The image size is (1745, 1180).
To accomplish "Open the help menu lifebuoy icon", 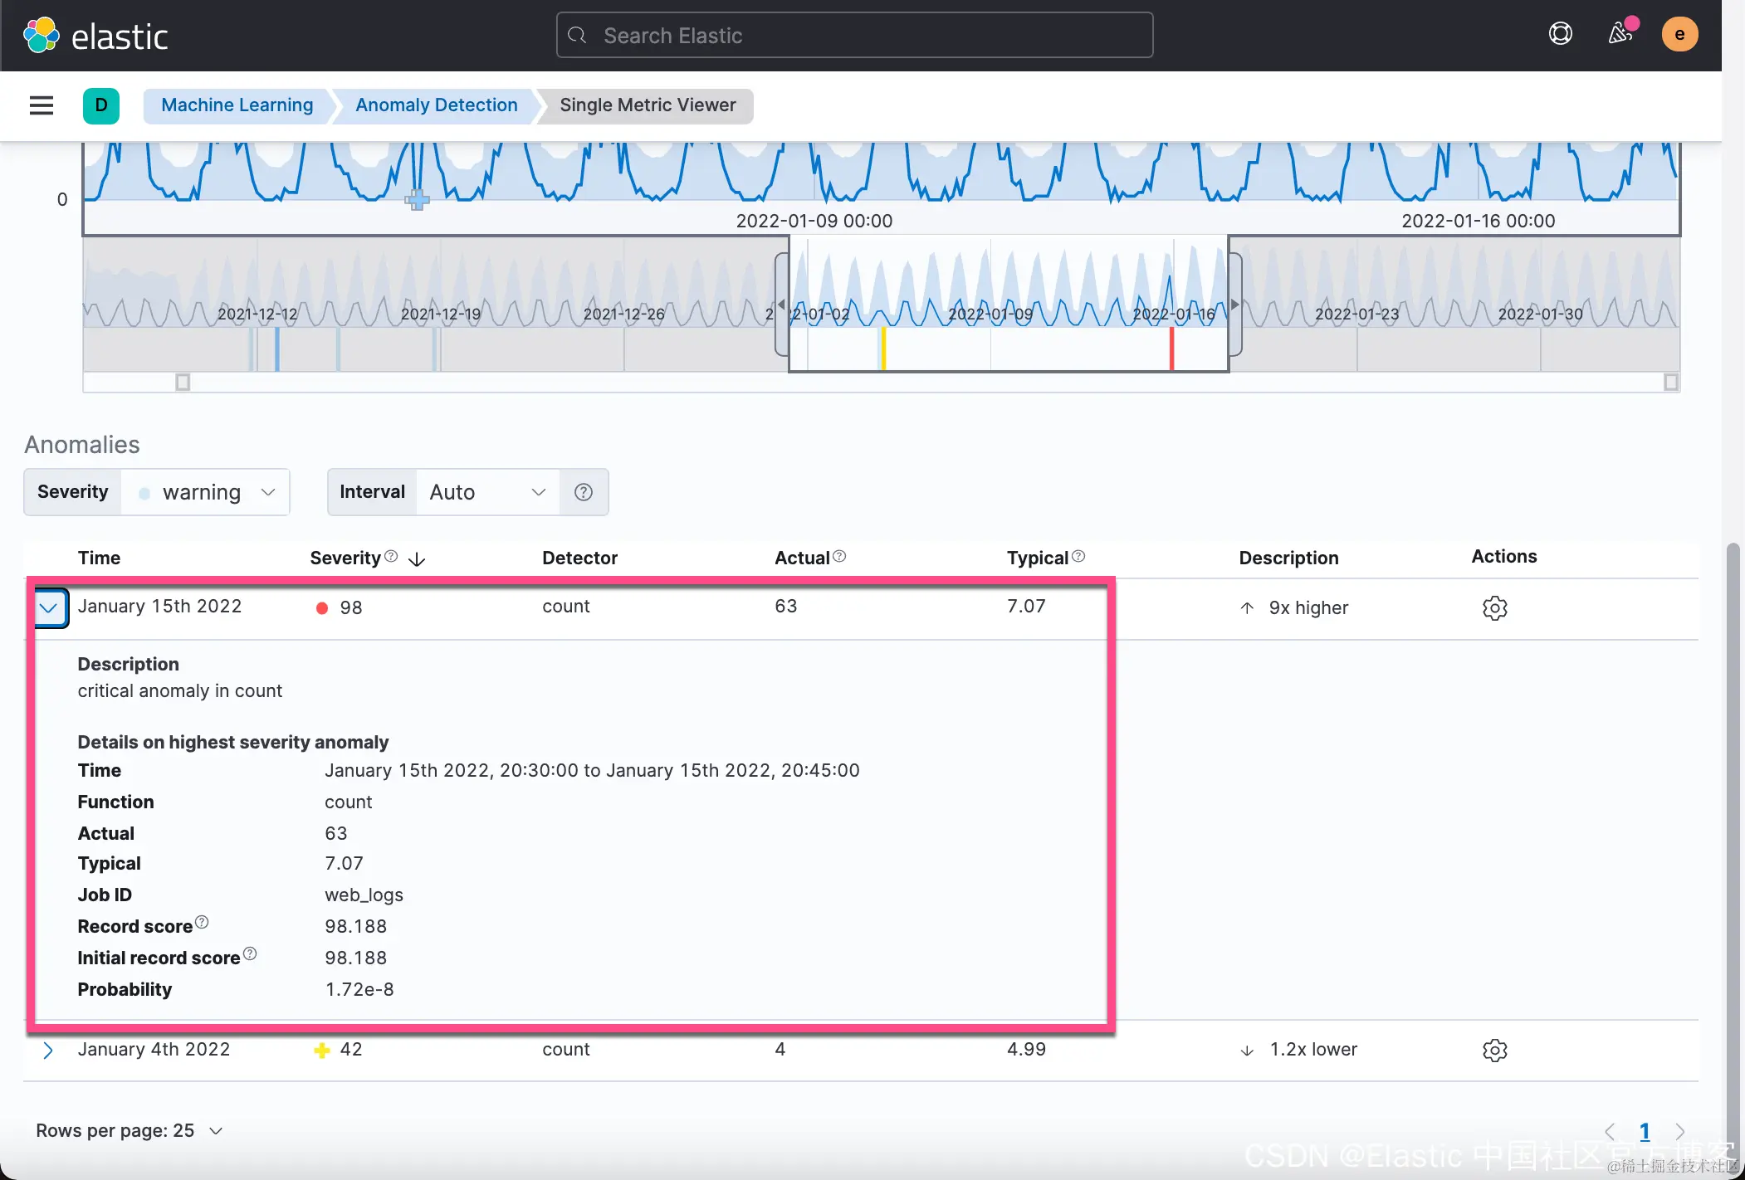I will pyautogui.click(x=1560, y=34).
